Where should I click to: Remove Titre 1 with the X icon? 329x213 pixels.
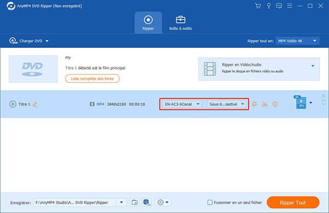[323, 96]
